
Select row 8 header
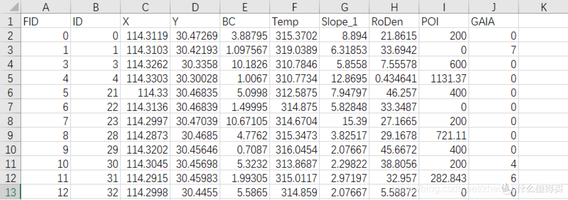coord(10,121)
